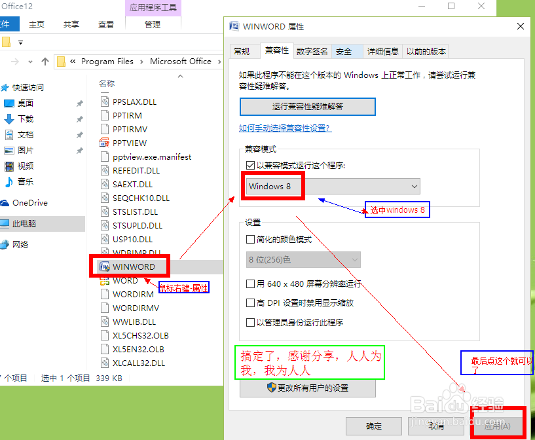Select the WORDIRM file icon
This screenshot has width=535, height=440.
105,294
